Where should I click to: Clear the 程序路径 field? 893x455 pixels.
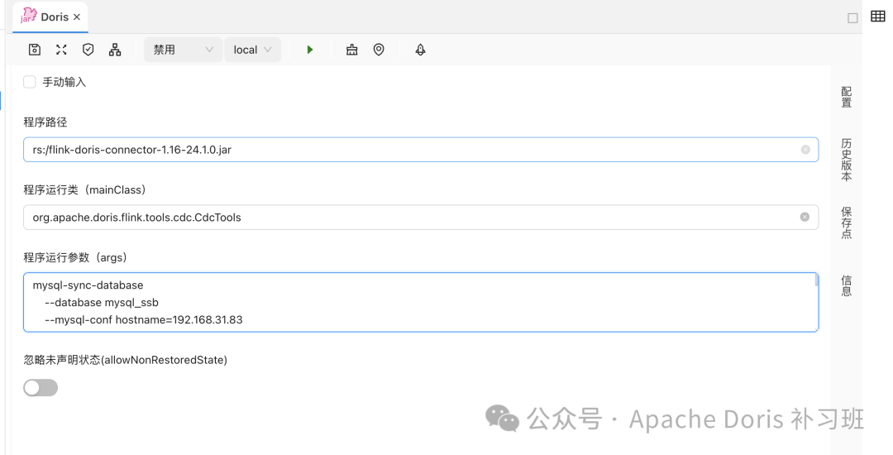coord(805,150)
